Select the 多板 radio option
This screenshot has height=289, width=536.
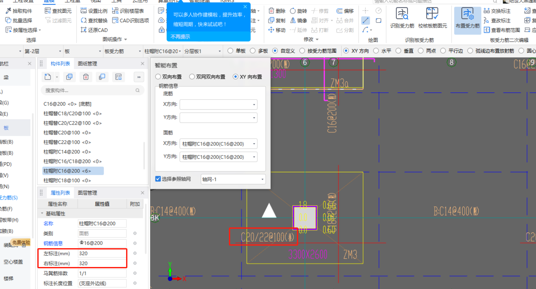(259, 51)
